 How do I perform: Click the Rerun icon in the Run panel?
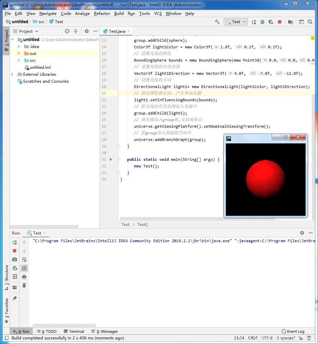coord(15,242)
